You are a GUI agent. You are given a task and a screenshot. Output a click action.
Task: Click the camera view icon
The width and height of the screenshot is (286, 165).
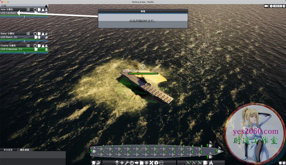tap(266, 6)
